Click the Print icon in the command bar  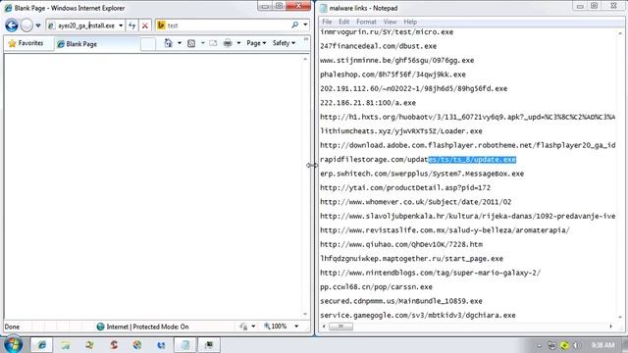(x=228, y=43)
